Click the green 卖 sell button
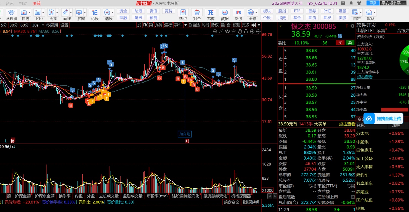This screenshot has width=409, height=212. pyautogui.click(x=350, y=43)
